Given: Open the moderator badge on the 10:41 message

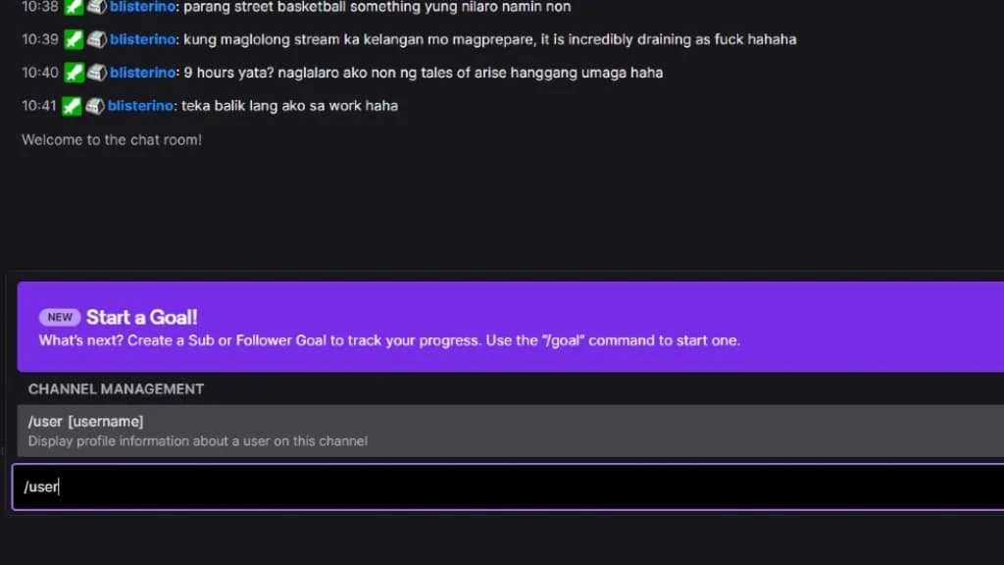Looking at the screenshot, I should pos(72,106).
